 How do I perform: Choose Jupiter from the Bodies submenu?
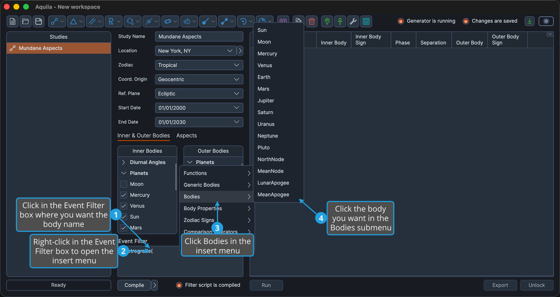click(279, 101)
